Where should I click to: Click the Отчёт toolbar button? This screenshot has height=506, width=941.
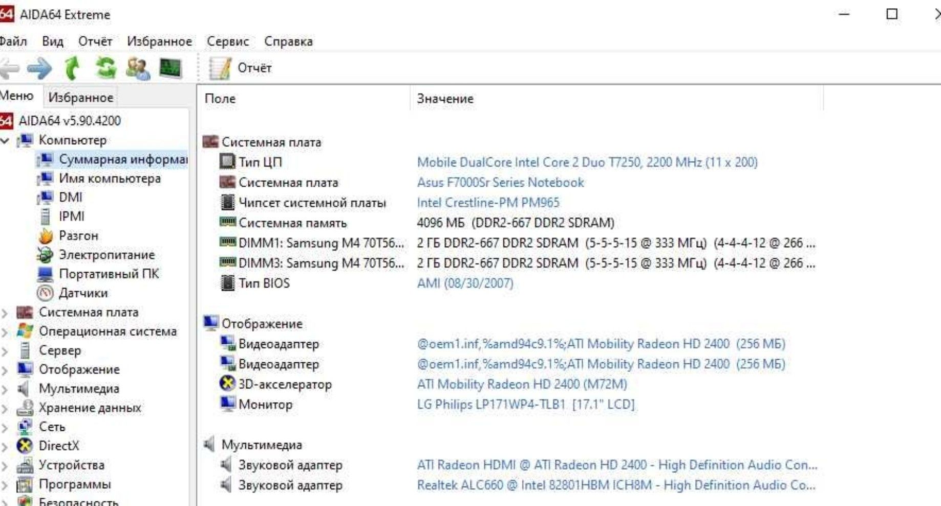241,68
